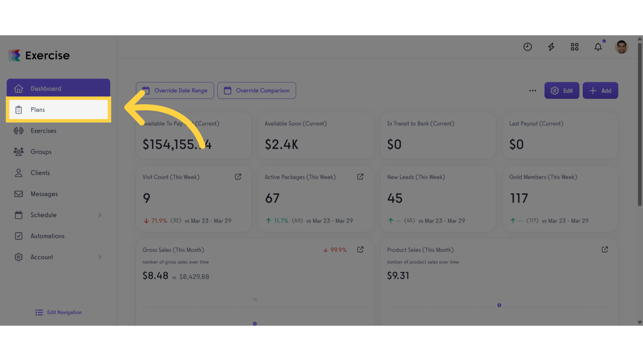Image resolution: width=643 pixels, height=361 pixels.
Task: Open the notifications bell
Action: 598,47
